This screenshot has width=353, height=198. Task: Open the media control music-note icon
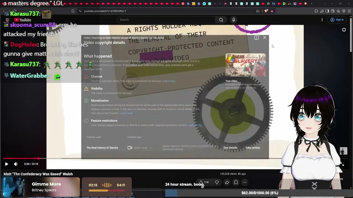click(x=322, y=11)
